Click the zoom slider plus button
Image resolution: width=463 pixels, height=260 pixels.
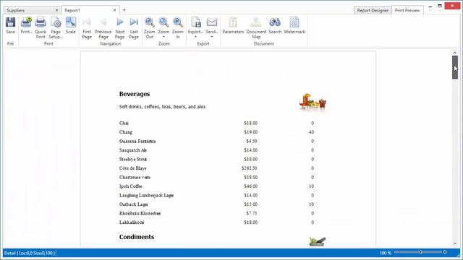coord(445,252)
